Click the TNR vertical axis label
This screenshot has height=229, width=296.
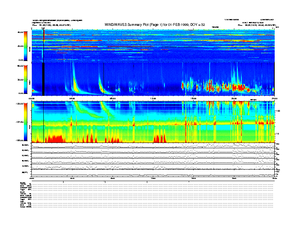(30, 127)
